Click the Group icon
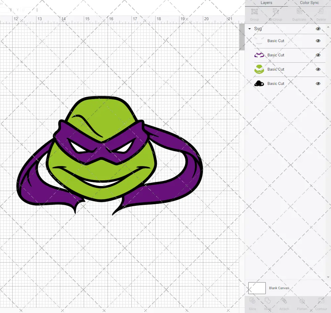 (254, 15)
